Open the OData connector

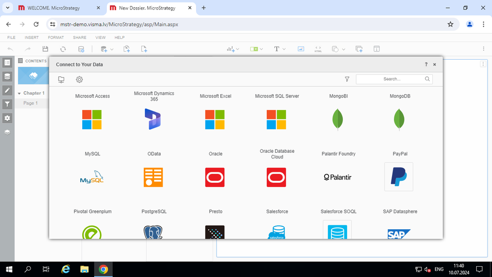point(153,177)
